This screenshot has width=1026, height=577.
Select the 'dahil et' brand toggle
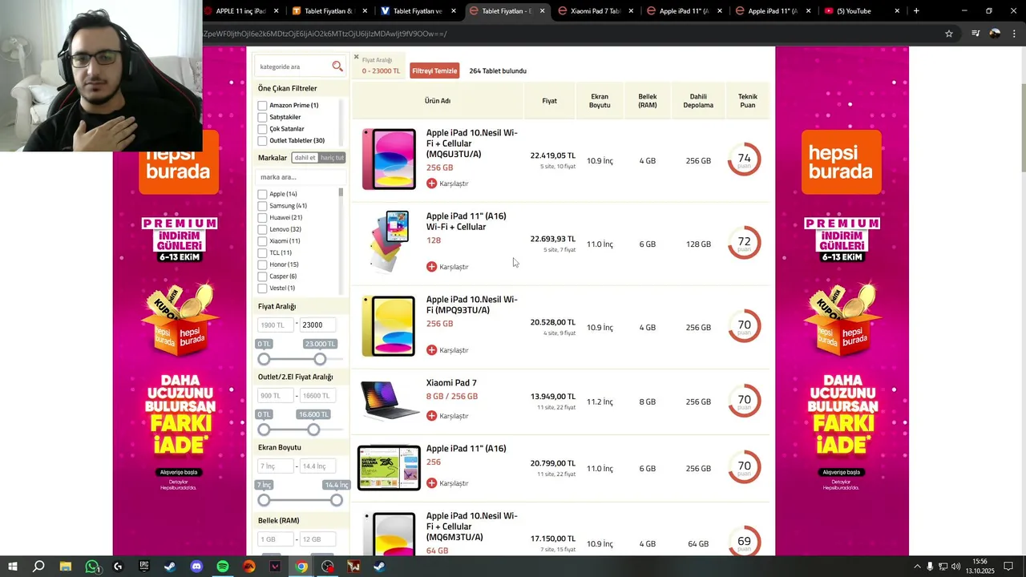[305, 158]
